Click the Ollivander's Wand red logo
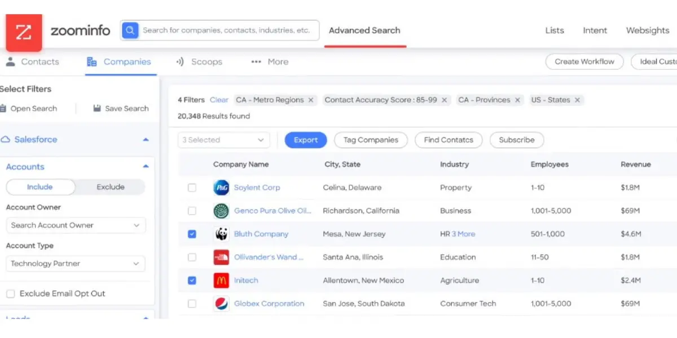Viewport: 677px width, 338px height. (x=221, y=257)
